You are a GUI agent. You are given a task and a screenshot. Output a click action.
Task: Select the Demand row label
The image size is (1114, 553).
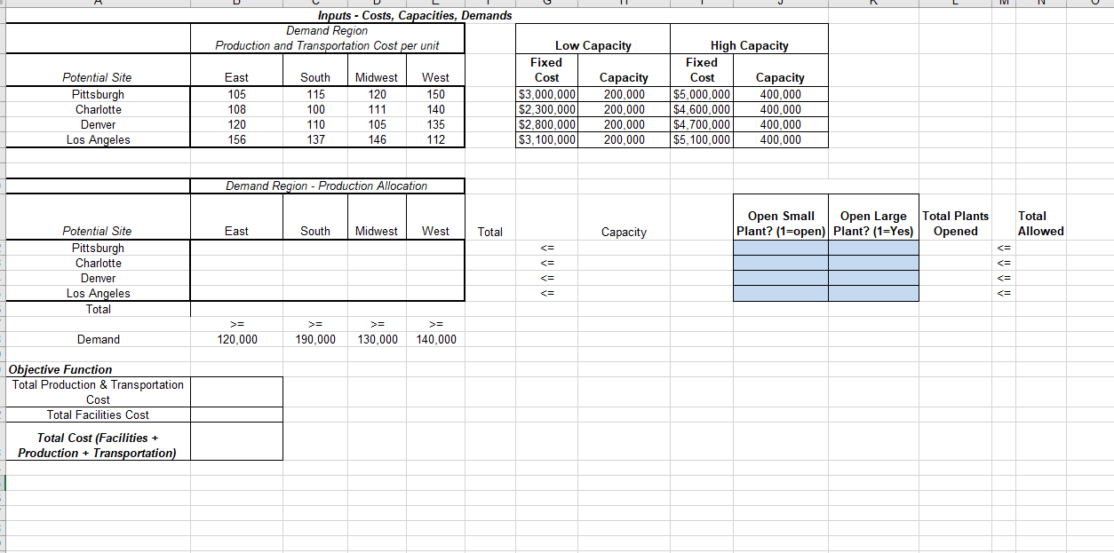98,339
